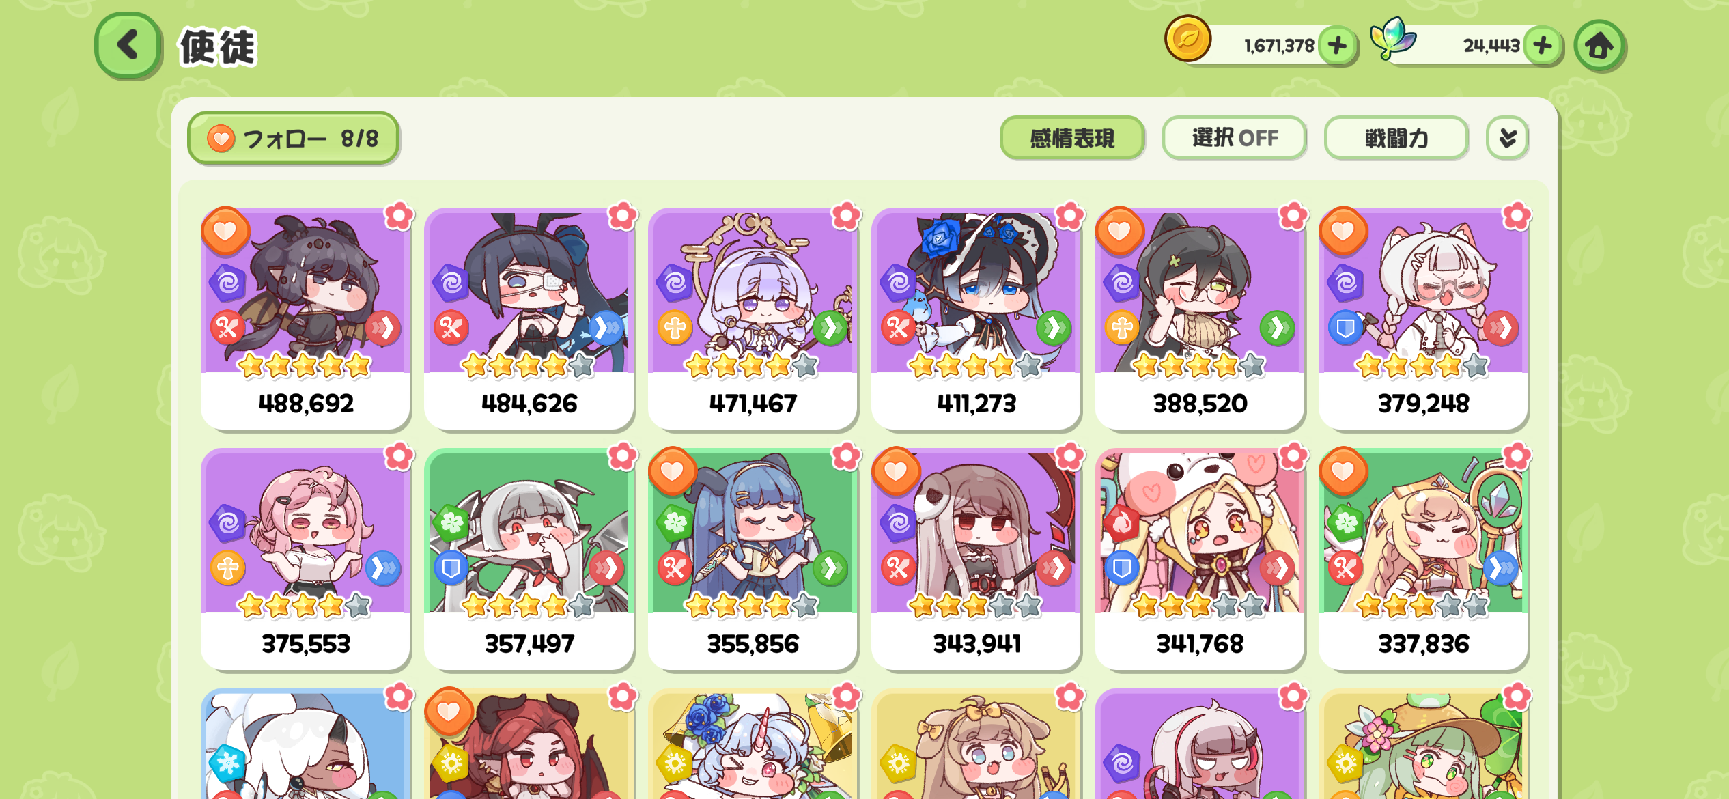Toggle follow heart on the 388,520 apostle
The width and height of the screenshot is (1729, 799).
click(x=1120, y=231)
